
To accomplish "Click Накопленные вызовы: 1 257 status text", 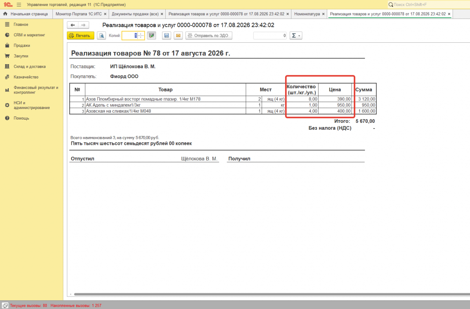I will tap(76, 305).
